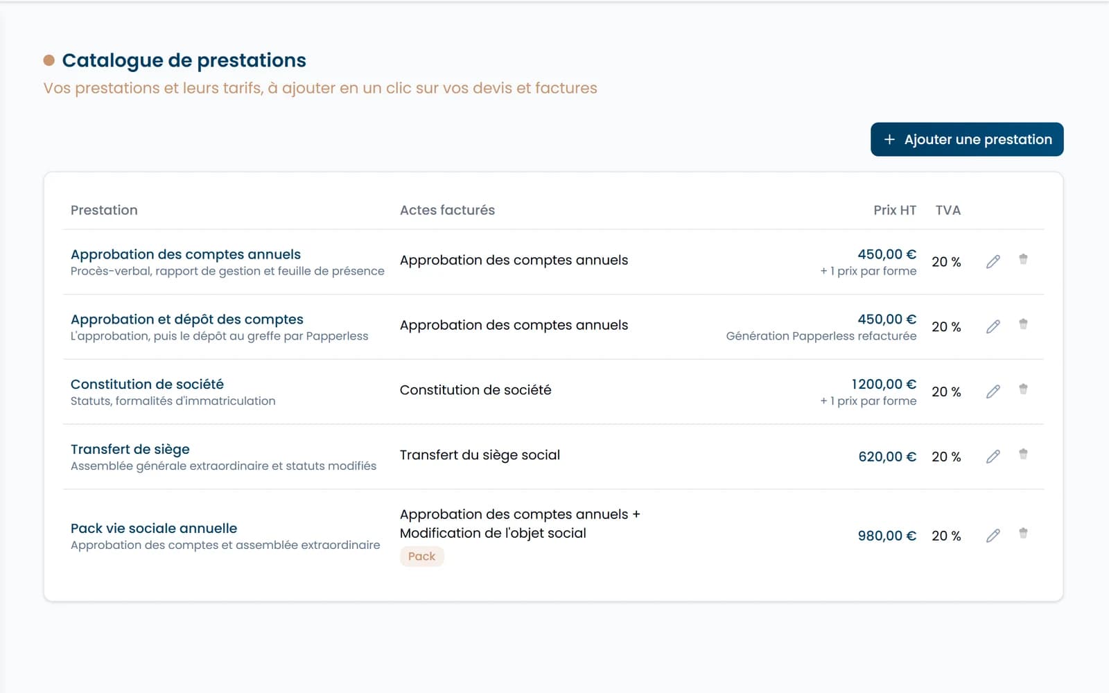Click Ajouter une prestation button

(x=967, y=139)
